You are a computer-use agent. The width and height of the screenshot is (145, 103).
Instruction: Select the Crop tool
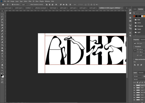click(2, 22)
